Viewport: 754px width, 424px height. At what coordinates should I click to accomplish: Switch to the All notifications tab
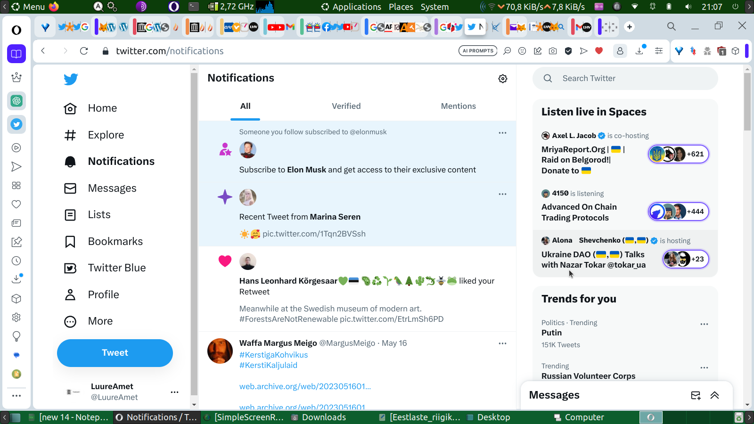pyautogui.click(x=246, y=106)
